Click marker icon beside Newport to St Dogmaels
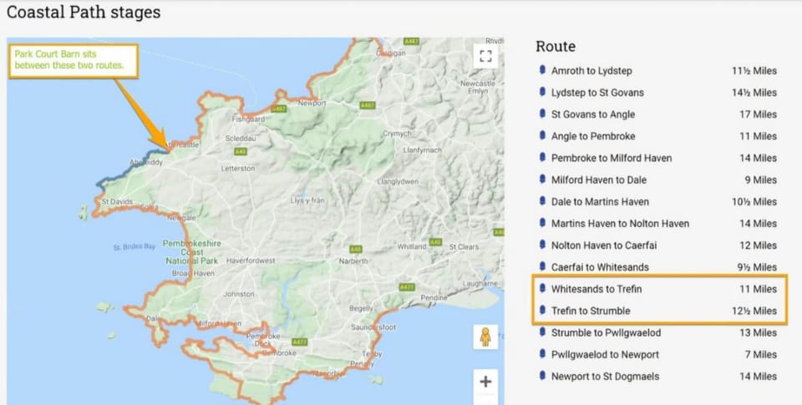This screenshot has width=802, height=405. [x=542, y=377]
